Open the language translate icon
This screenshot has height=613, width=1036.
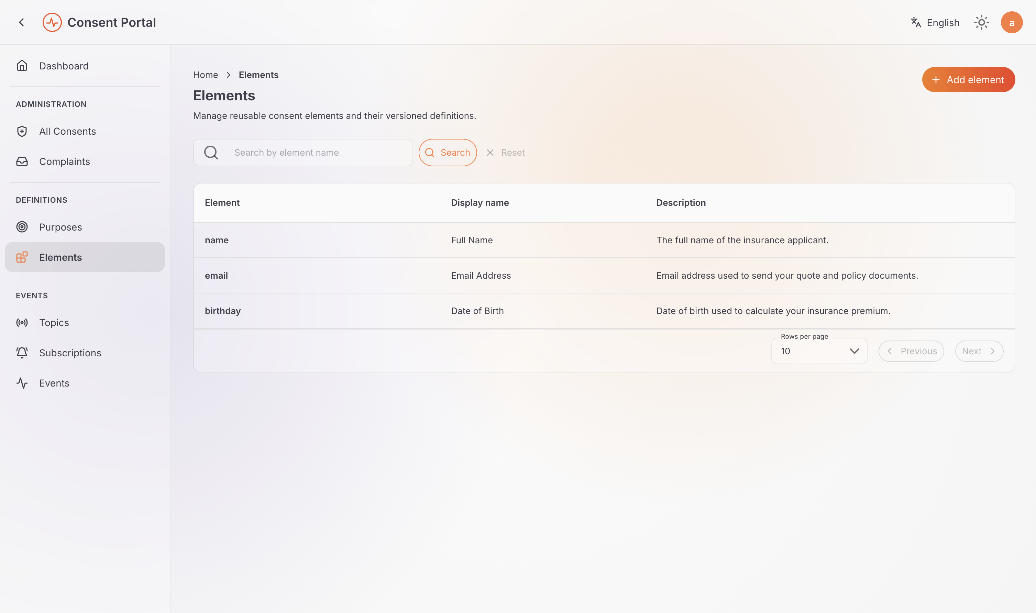916,22
